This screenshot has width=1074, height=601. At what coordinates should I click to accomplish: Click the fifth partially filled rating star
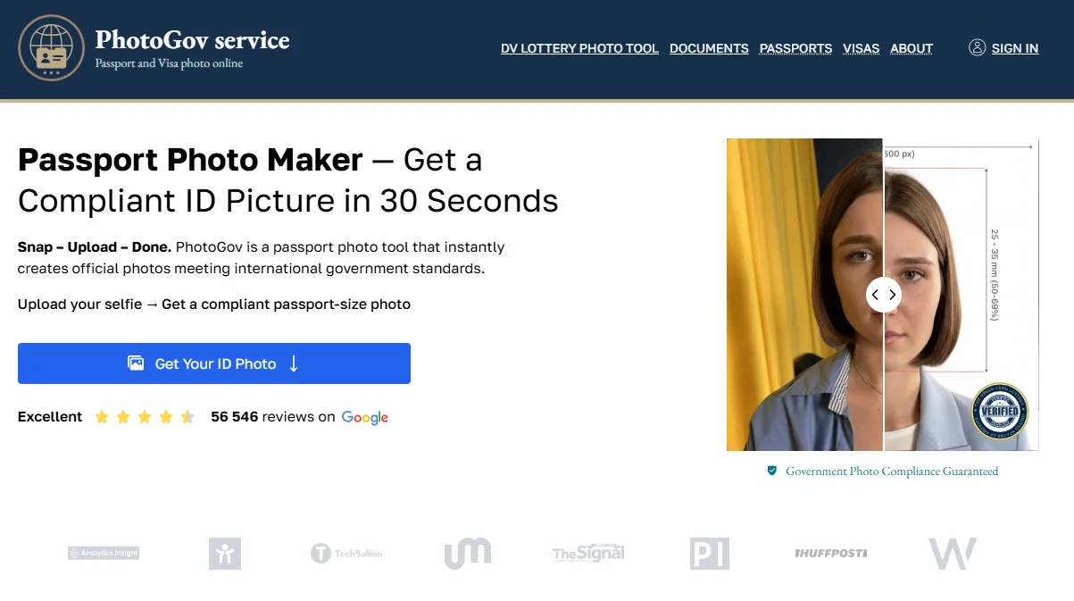(x=187, y=416)
